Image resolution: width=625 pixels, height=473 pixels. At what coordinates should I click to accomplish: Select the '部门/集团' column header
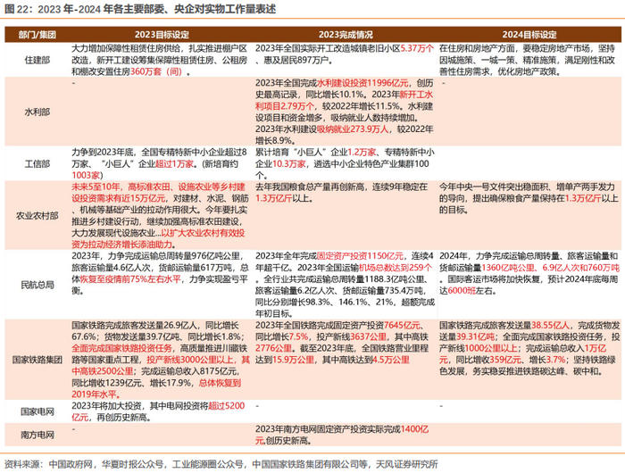[x=37, y=35]
